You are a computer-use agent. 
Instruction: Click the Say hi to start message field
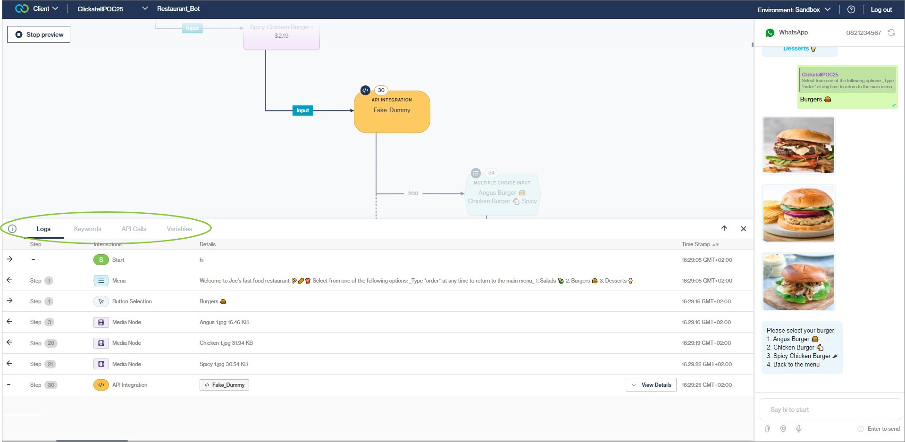pos(830,409)
